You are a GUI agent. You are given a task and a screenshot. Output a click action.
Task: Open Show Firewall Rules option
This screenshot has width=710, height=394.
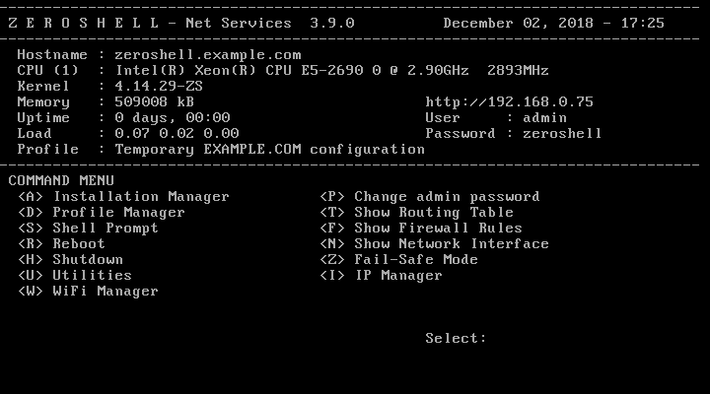click(420, 229)
